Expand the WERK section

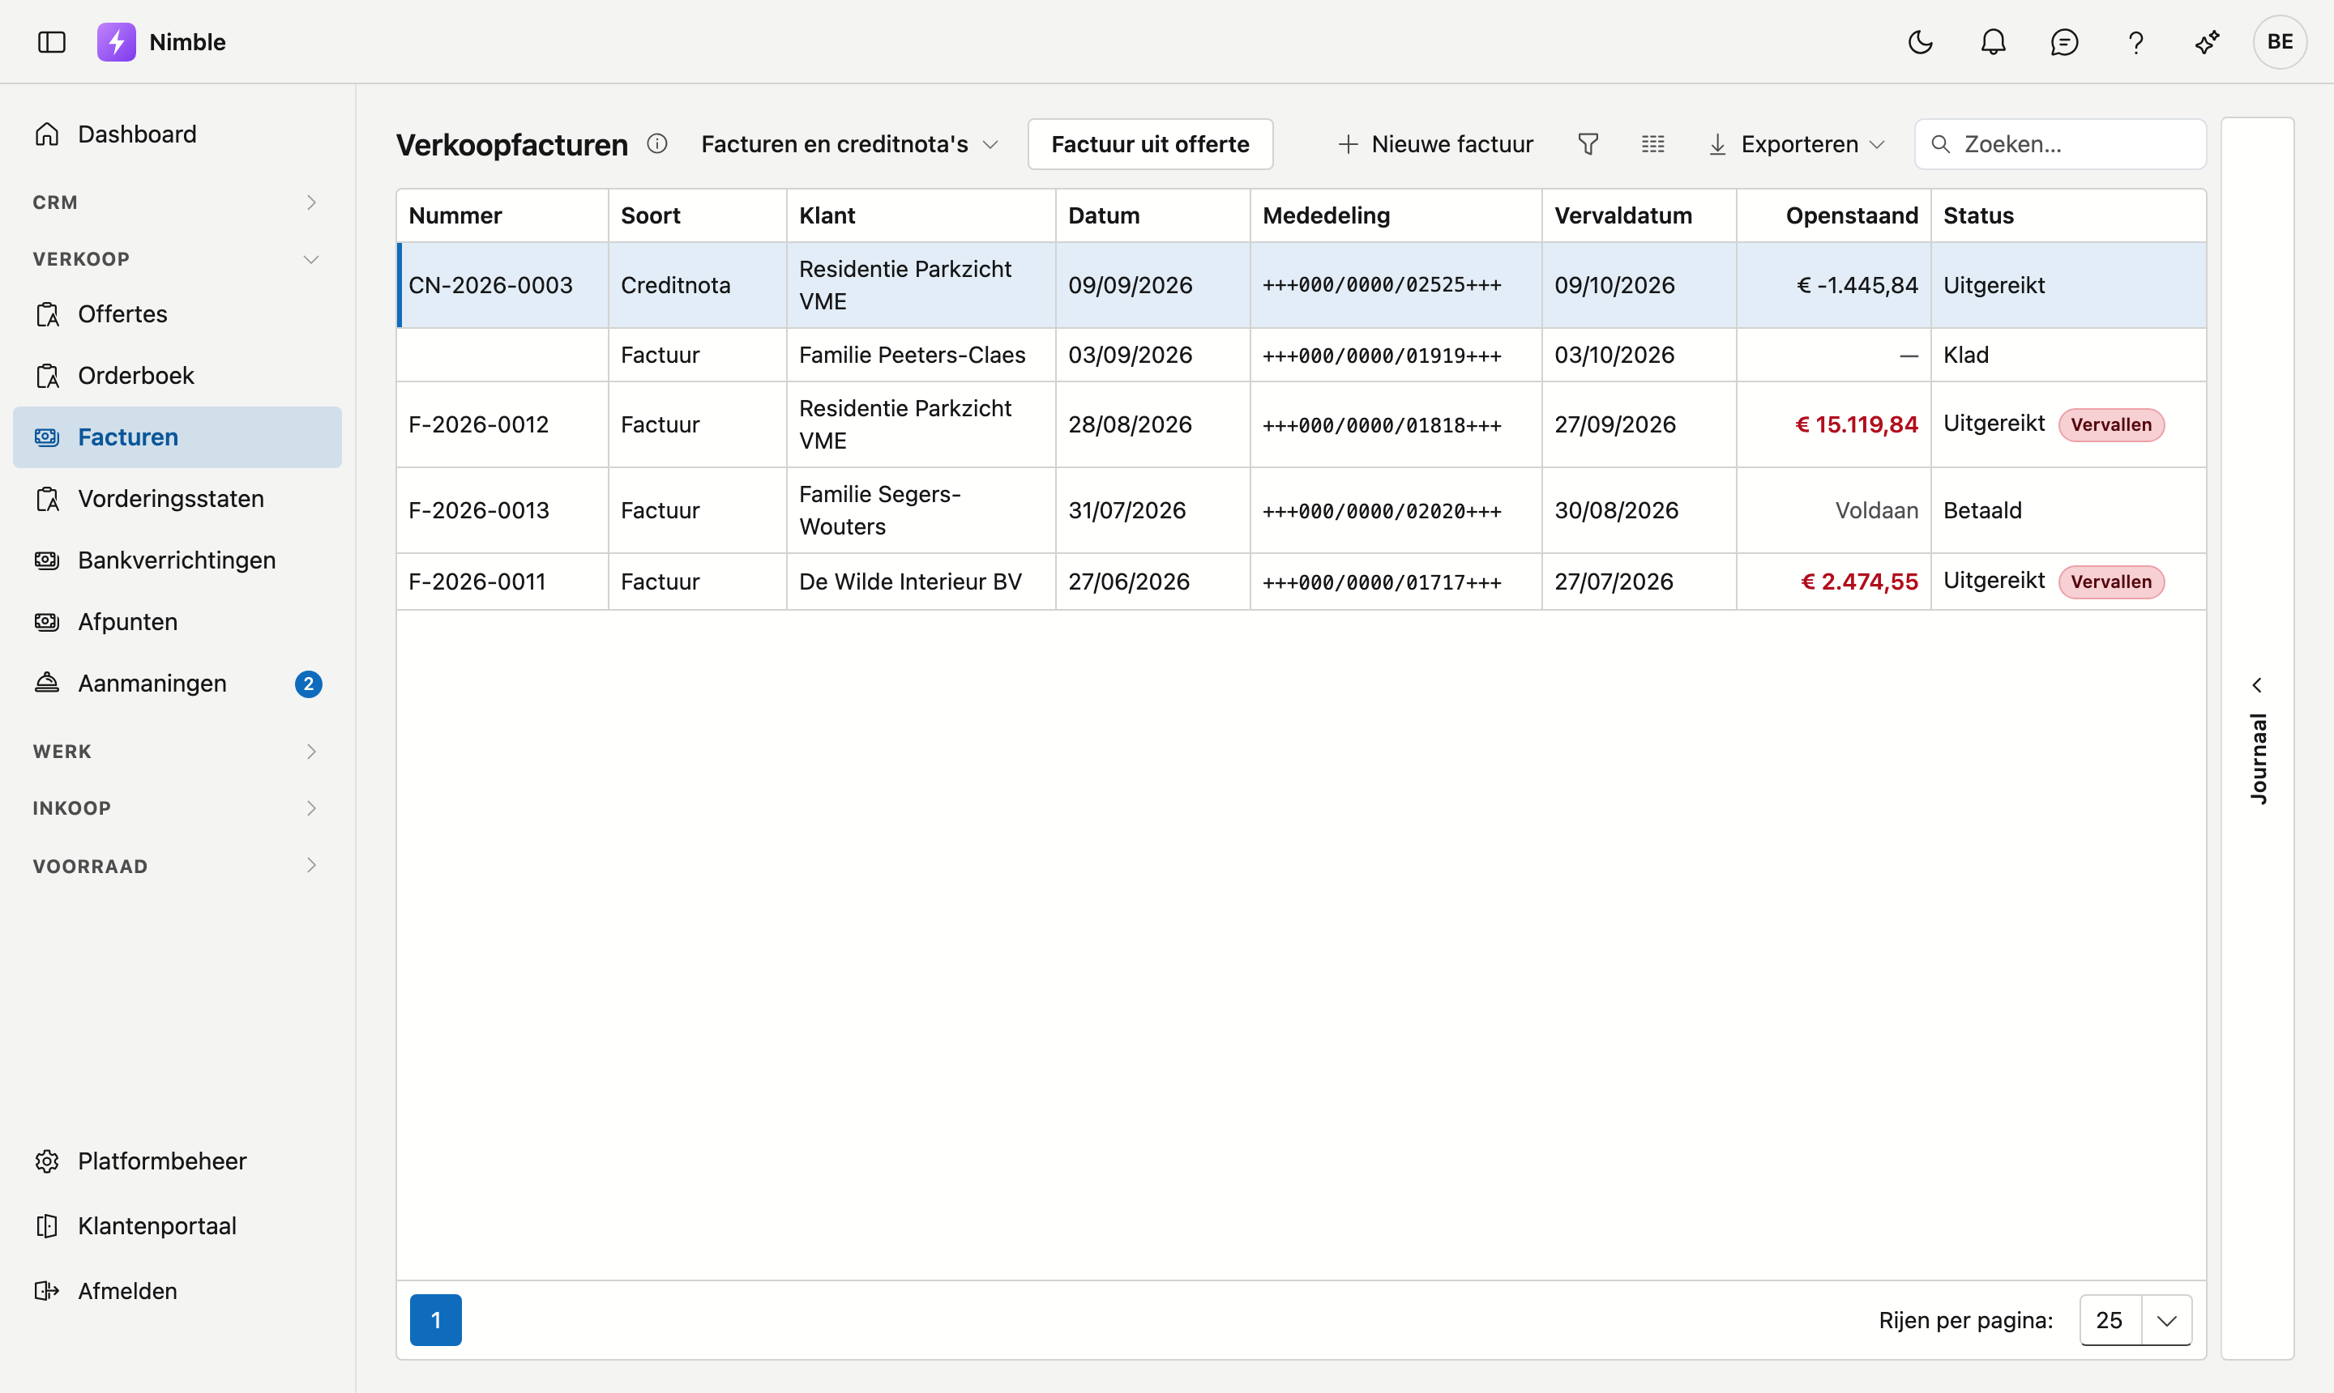click(x=177, y=752)
